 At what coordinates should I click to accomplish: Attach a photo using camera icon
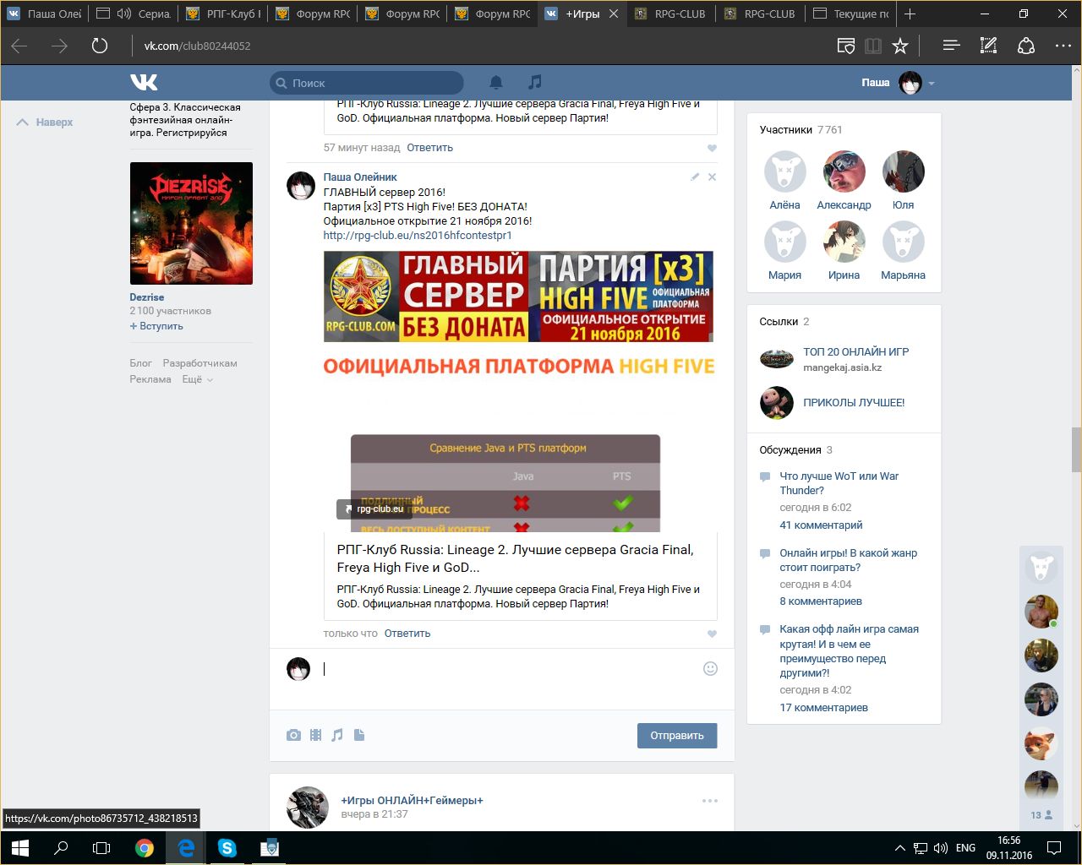click(293, 735)
